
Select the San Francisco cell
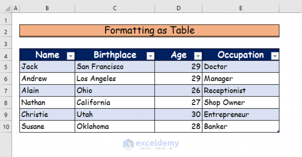tap(115, 66)
